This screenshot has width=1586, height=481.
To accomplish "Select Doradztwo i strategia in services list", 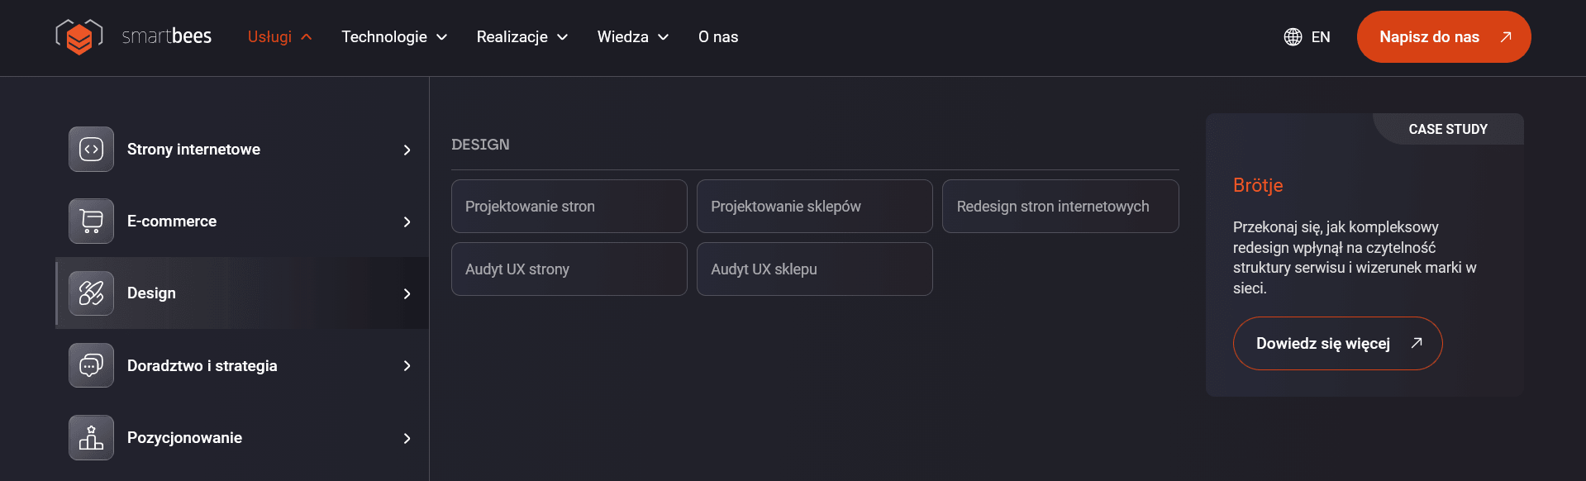I will pos(241,365).
